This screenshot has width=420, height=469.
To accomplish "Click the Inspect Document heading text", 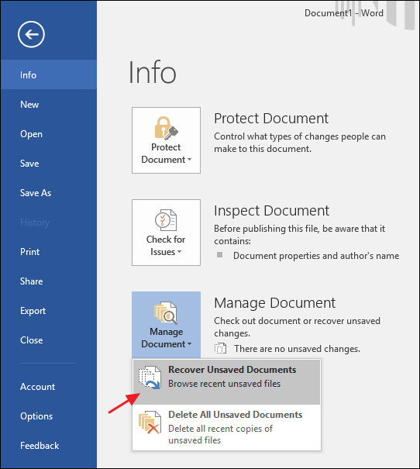I will [271, 211].
